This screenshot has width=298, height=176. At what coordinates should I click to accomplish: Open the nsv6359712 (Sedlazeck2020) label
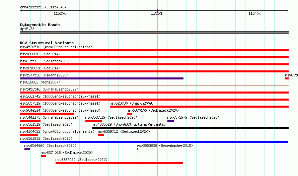pyautogui.click(x=124, y=131)
